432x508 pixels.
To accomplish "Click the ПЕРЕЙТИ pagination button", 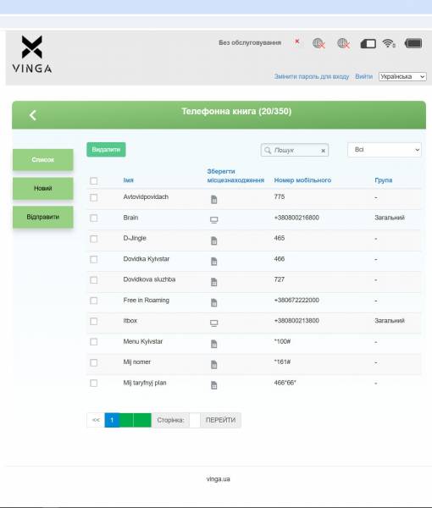I will [x=220, y=420].
